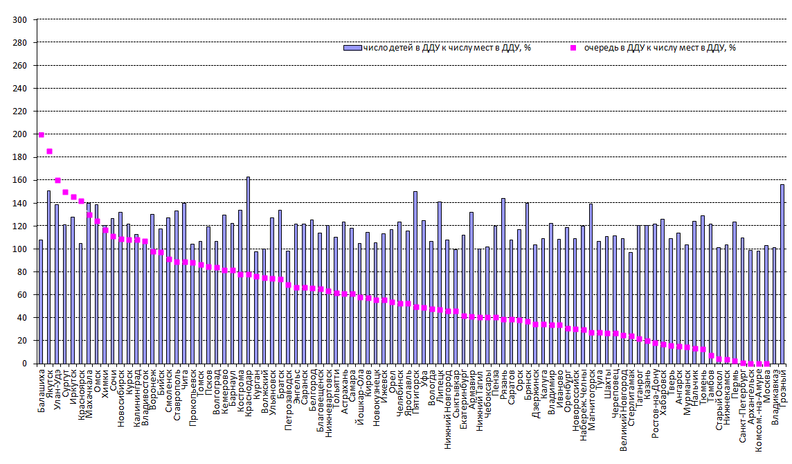Screen dimensions: 792x464
Task: Select the Пятигорск bar reaching 150
Action: click(x=415, y=277)
